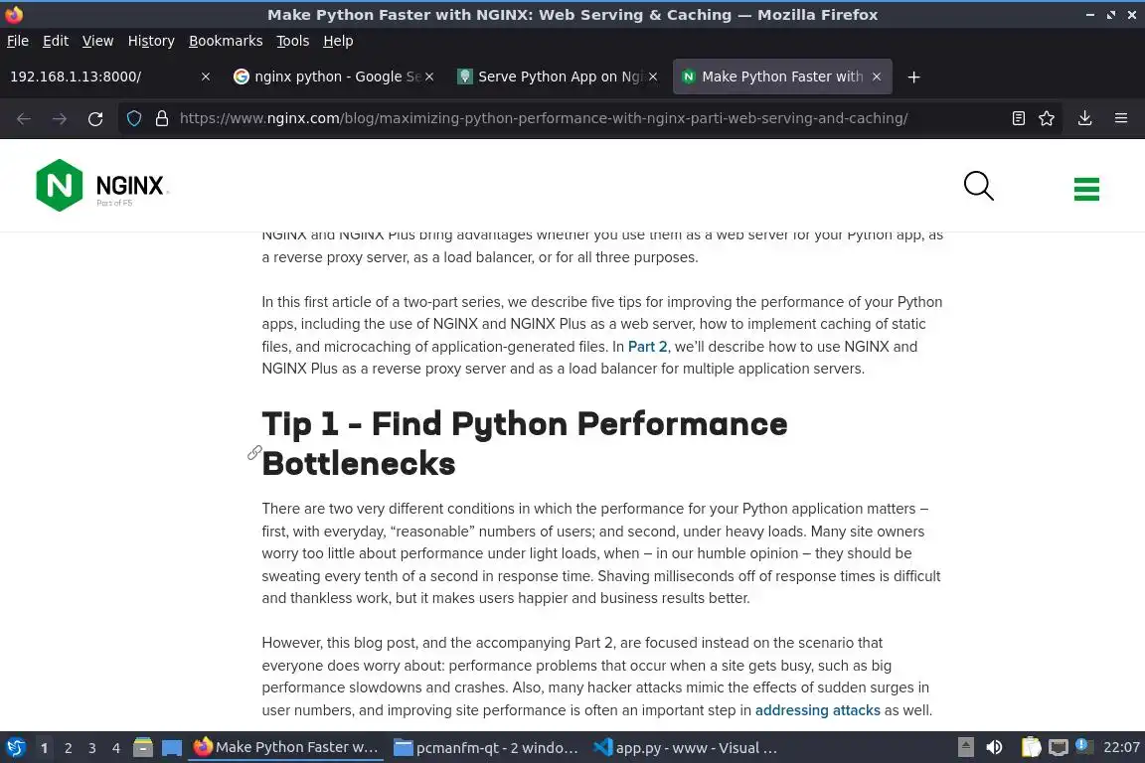
Task: Click the 22:07 taskbar clock
Action: click(1121, 747)
